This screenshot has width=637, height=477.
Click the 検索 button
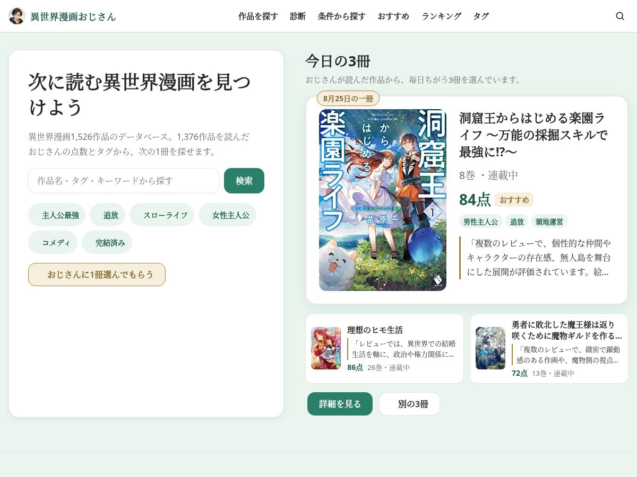point(244,181)
